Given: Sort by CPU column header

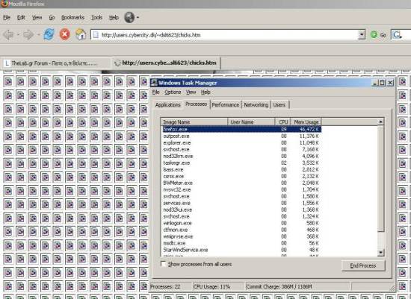Looking at the screenshot, I should tap(283, 122).
